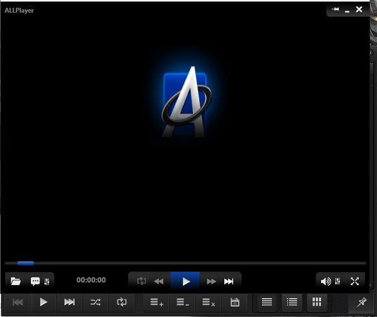Image resolution: width=377 pixels, height=317 pixels.
Task: Rewind with the double-left arrow button
Action: 159,281
